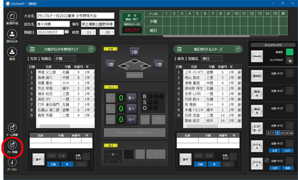This screenshot has width=298, height=180.
Task: Click the 試合 開始/終了 button
Action: 132,18
